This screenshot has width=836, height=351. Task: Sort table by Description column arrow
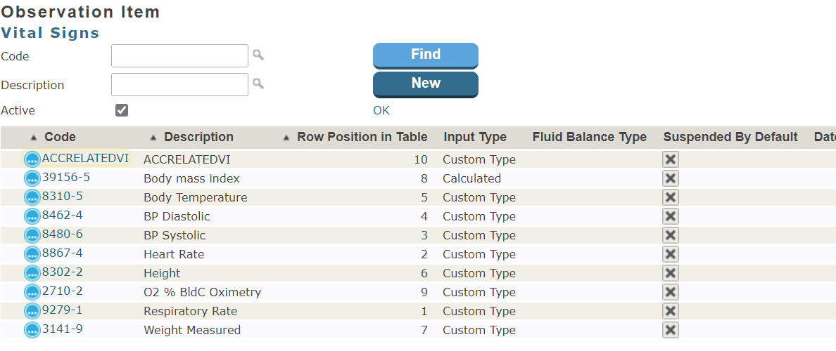pos(153,138)
